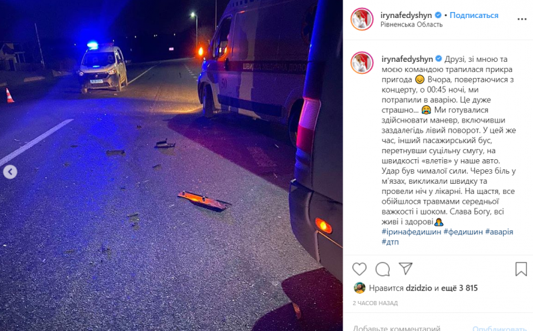The height and width of the screenshot is (331, 533).
Task: Focus the Добавьте комментарий input field
Action: [408, 328]
